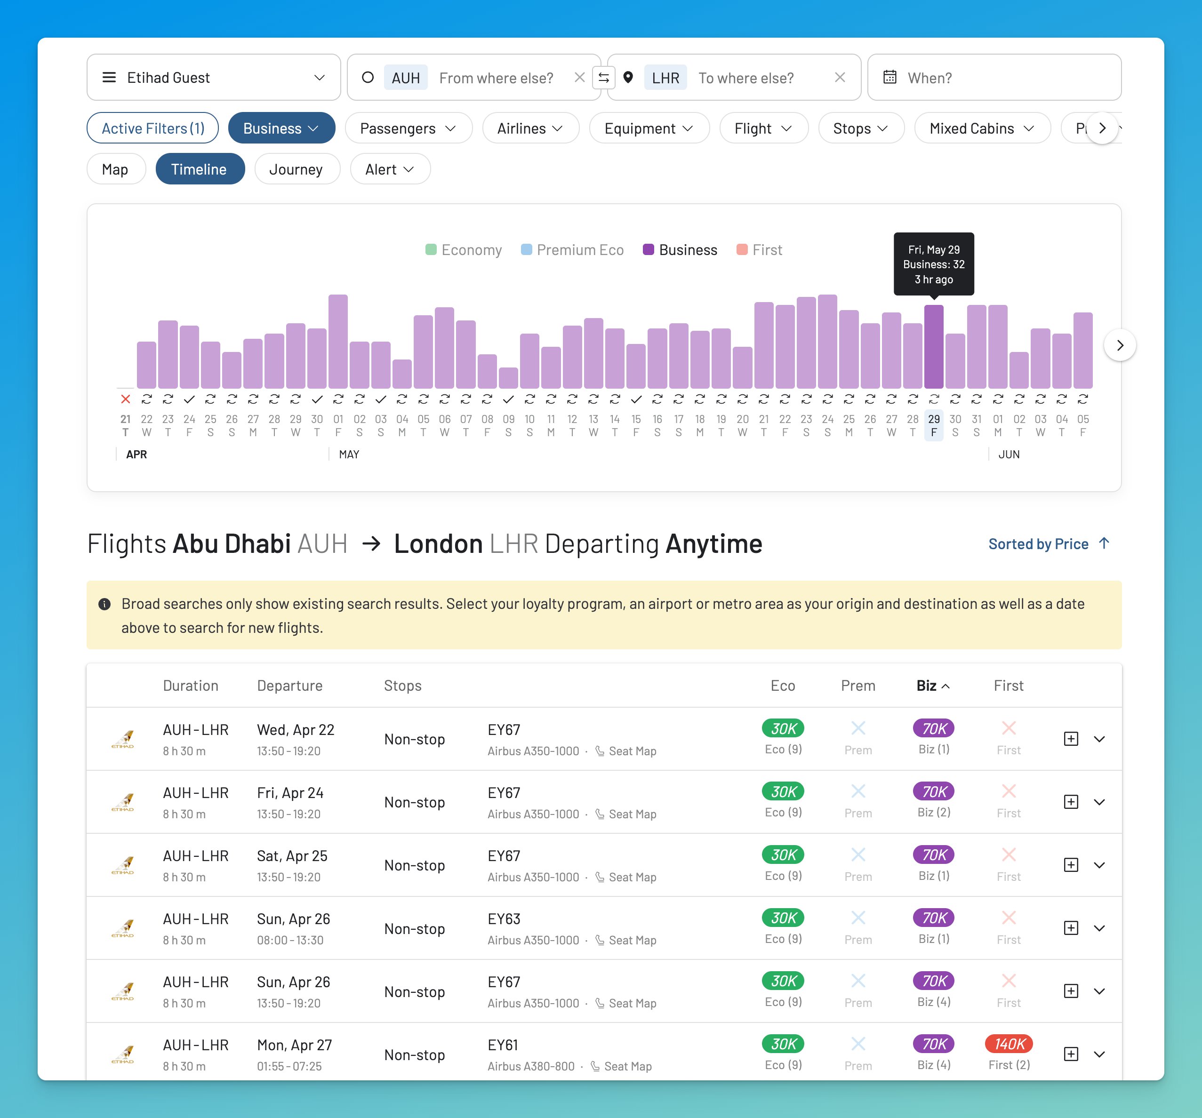The image size is (1202, 1118).
Task: Switch to Journey view
Action: (297, 169)
